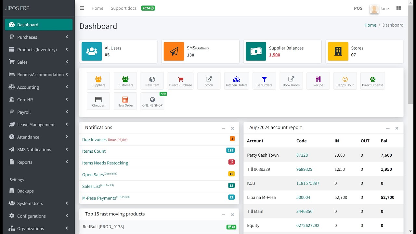Image resolution: width=416 pixels, height=234 pixels.
Task: Expand the Core HR sidebar menu
Action: point(39,99)
